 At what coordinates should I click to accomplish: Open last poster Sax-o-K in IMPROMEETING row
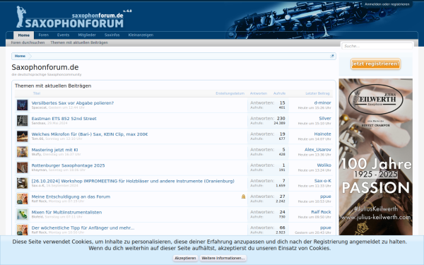click(322, 181)
